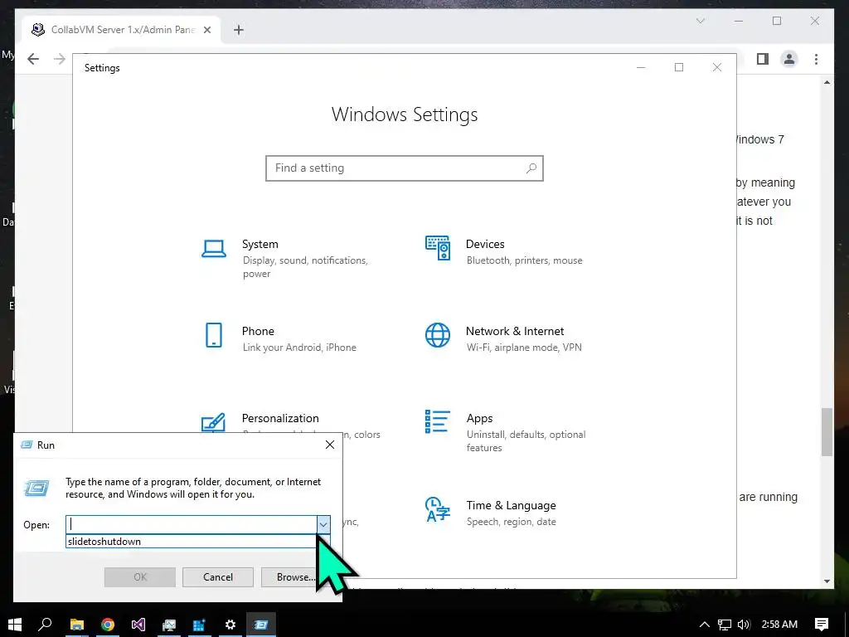This screenshot has width=849, height=637.
Task: Click Windows Start button
Action: 15,624
